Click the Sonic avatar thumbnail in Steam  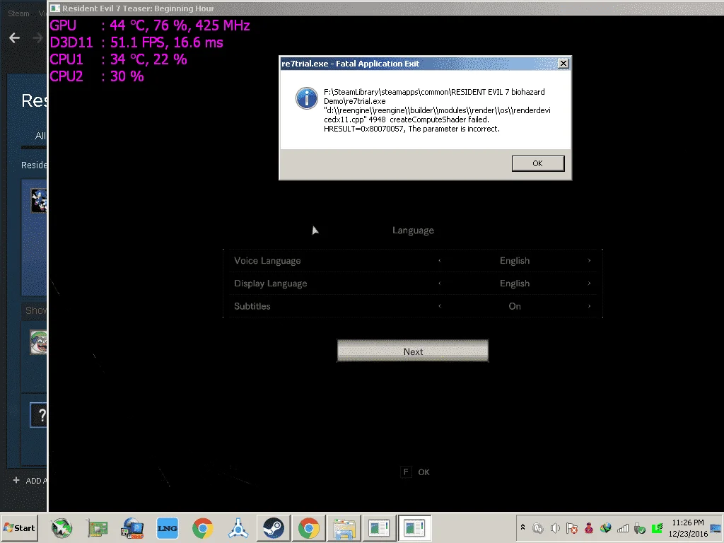point(39,200)
